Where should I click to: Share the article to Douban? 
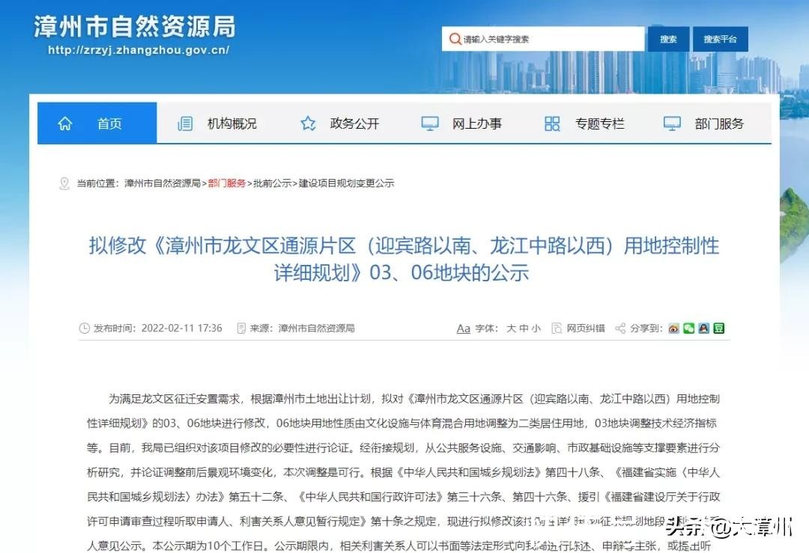718,328
